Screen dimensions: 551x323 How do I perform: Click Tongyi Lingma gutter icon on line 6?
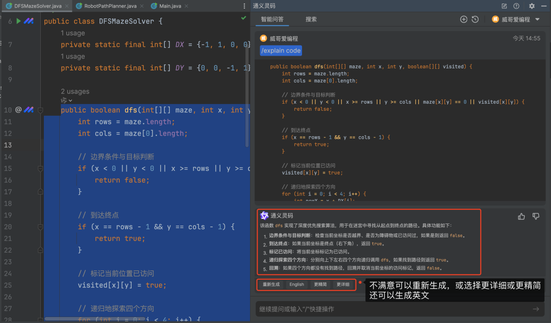[29, 21]
